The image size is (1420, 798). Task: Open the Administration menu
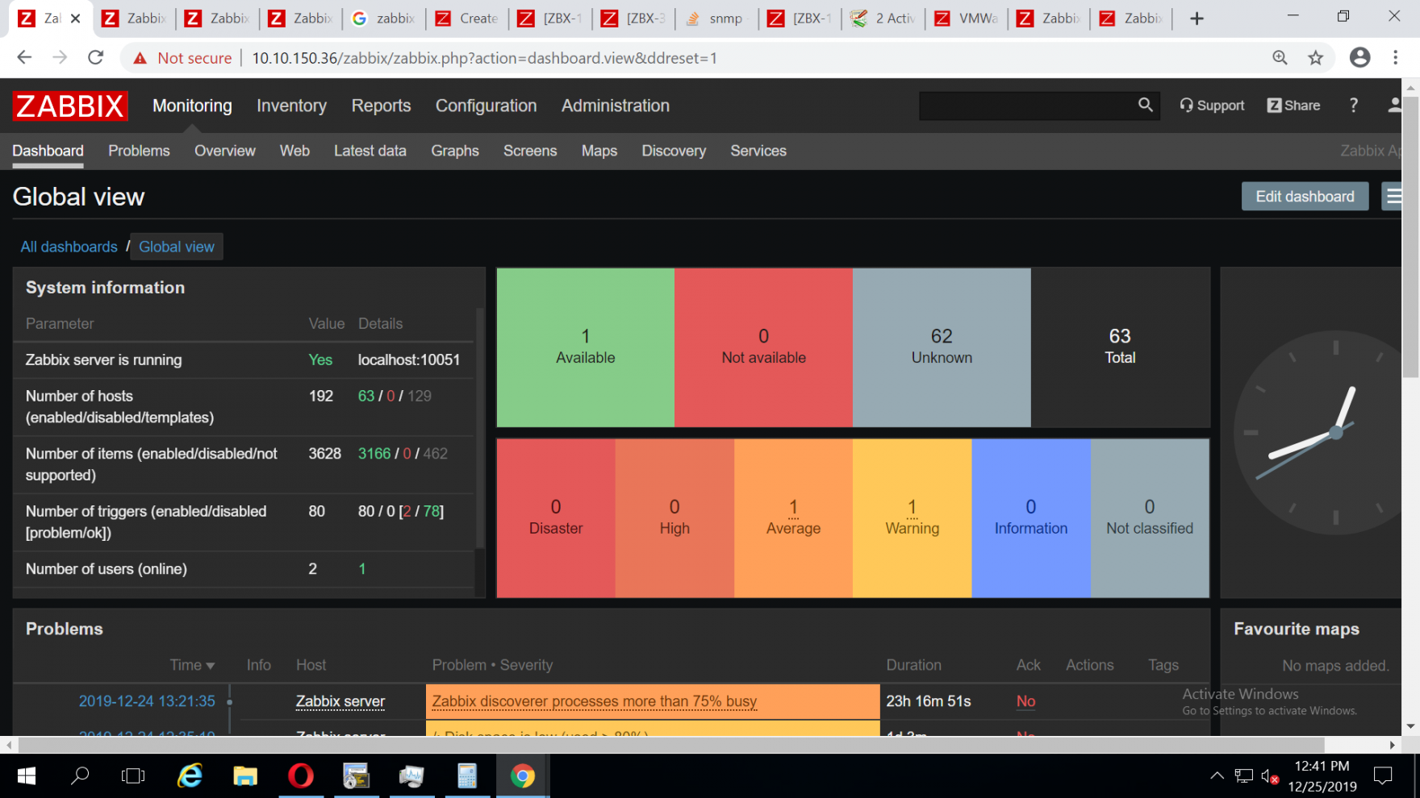pos(616,106)
